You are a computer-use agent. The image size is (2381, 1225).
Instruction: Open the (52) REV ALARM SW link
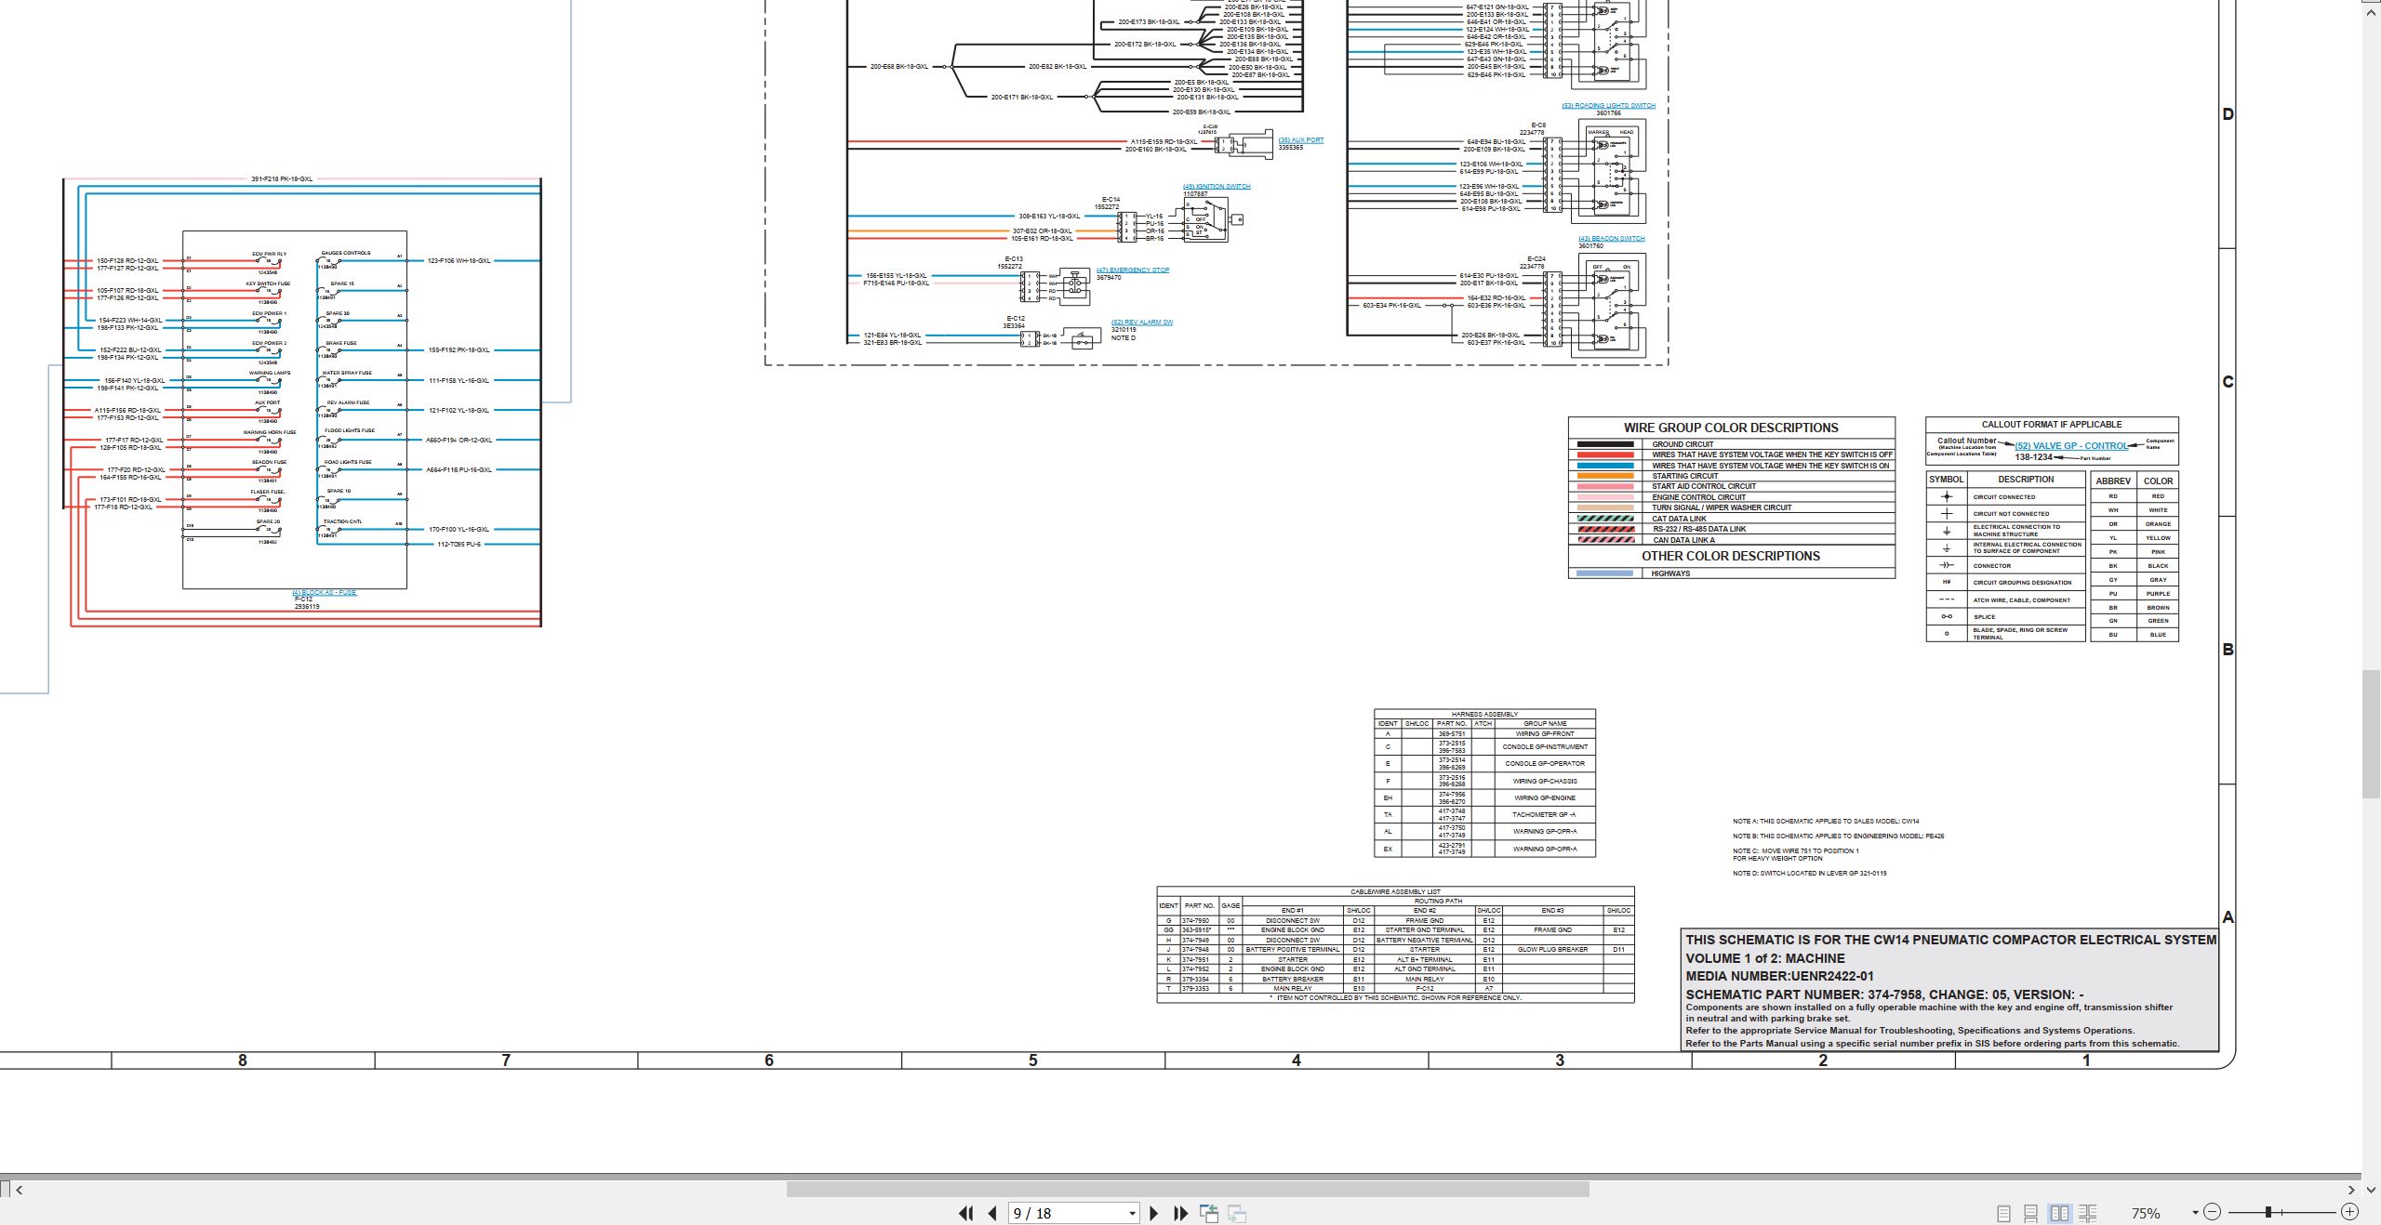point(1142,323)
